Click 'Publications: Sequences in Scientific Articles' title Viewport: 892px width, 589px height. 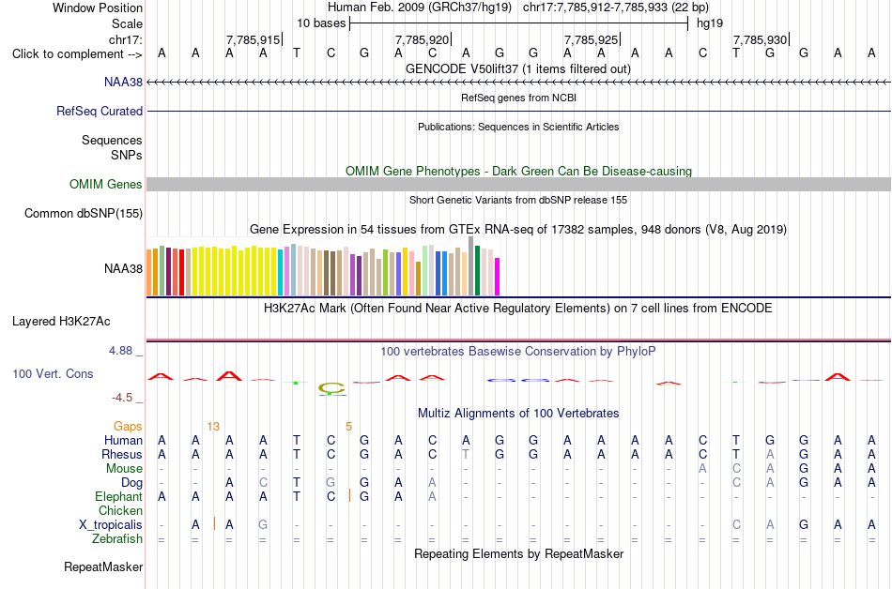point(518,127)
